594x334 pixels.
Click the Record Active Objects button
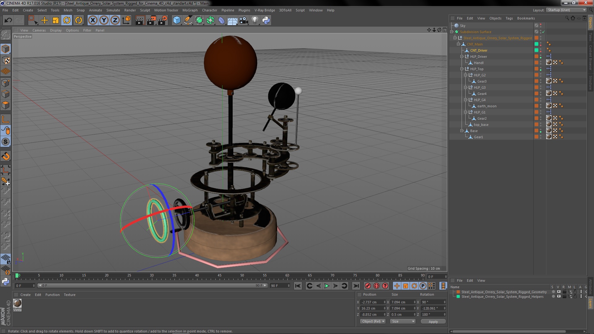[x=368, y=286]
